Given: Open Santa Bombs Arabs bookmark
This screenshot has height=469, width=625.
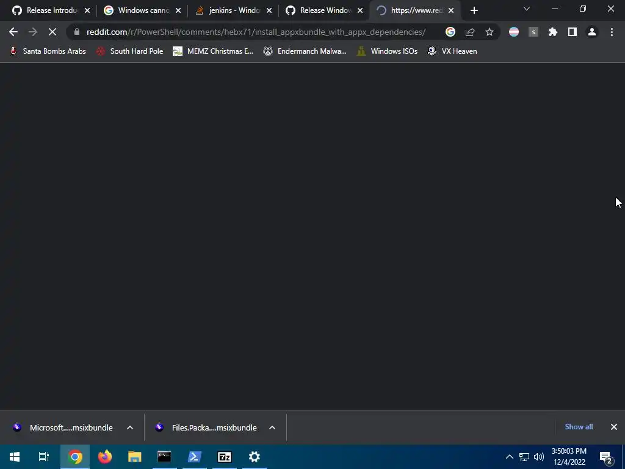Looking at the screenshot, I should point(48,51).
